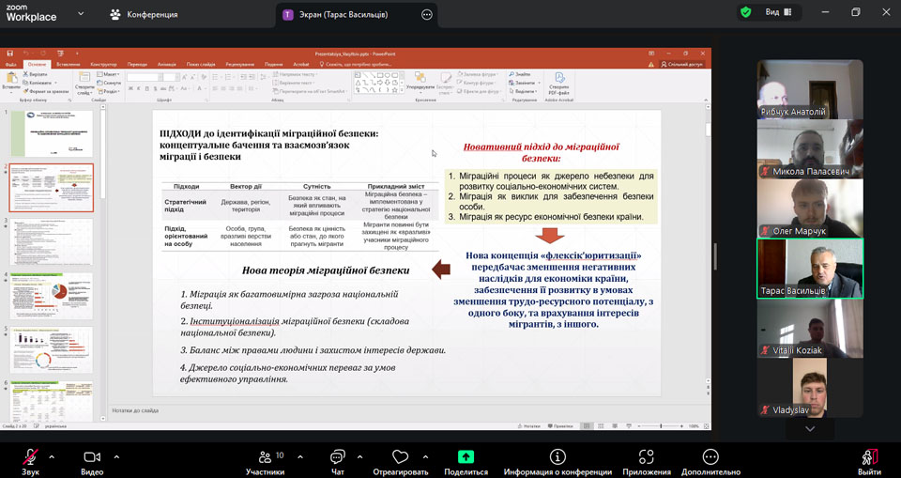Image resolution: width=901 pixels, height=478 pixels.
Task: Open the Zoom Workplace dropdown chevron
Action: click(80, 14)
